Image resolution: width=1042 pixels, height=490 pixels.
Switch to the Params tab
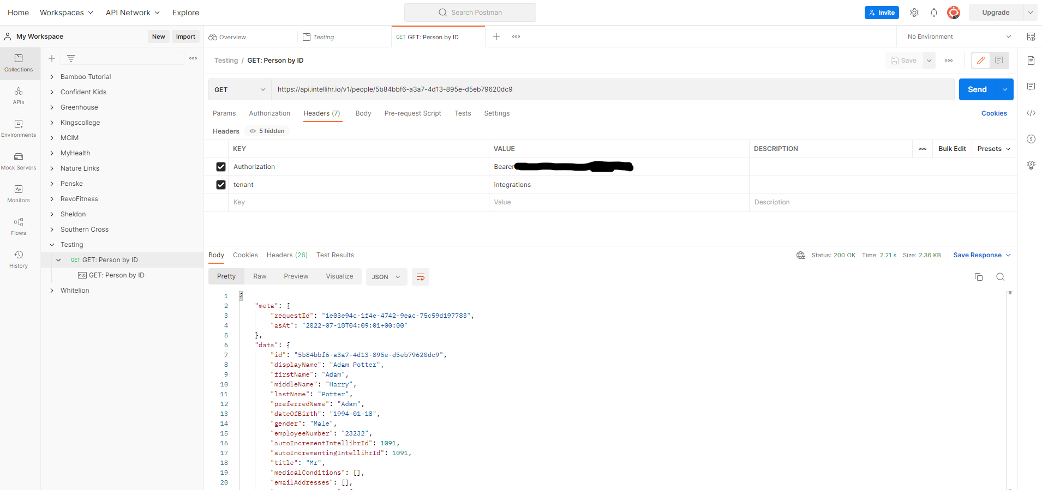(x=224, y=113)
